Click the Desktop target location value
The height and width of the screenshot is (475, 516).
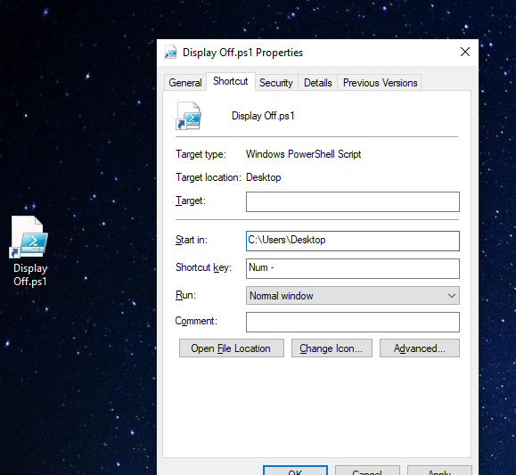pyautogui.click(x=263, y=177)
